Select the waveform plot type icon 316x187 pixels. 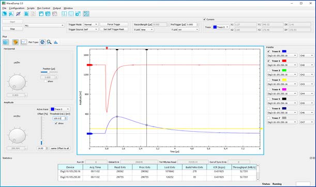coord(42,42)
